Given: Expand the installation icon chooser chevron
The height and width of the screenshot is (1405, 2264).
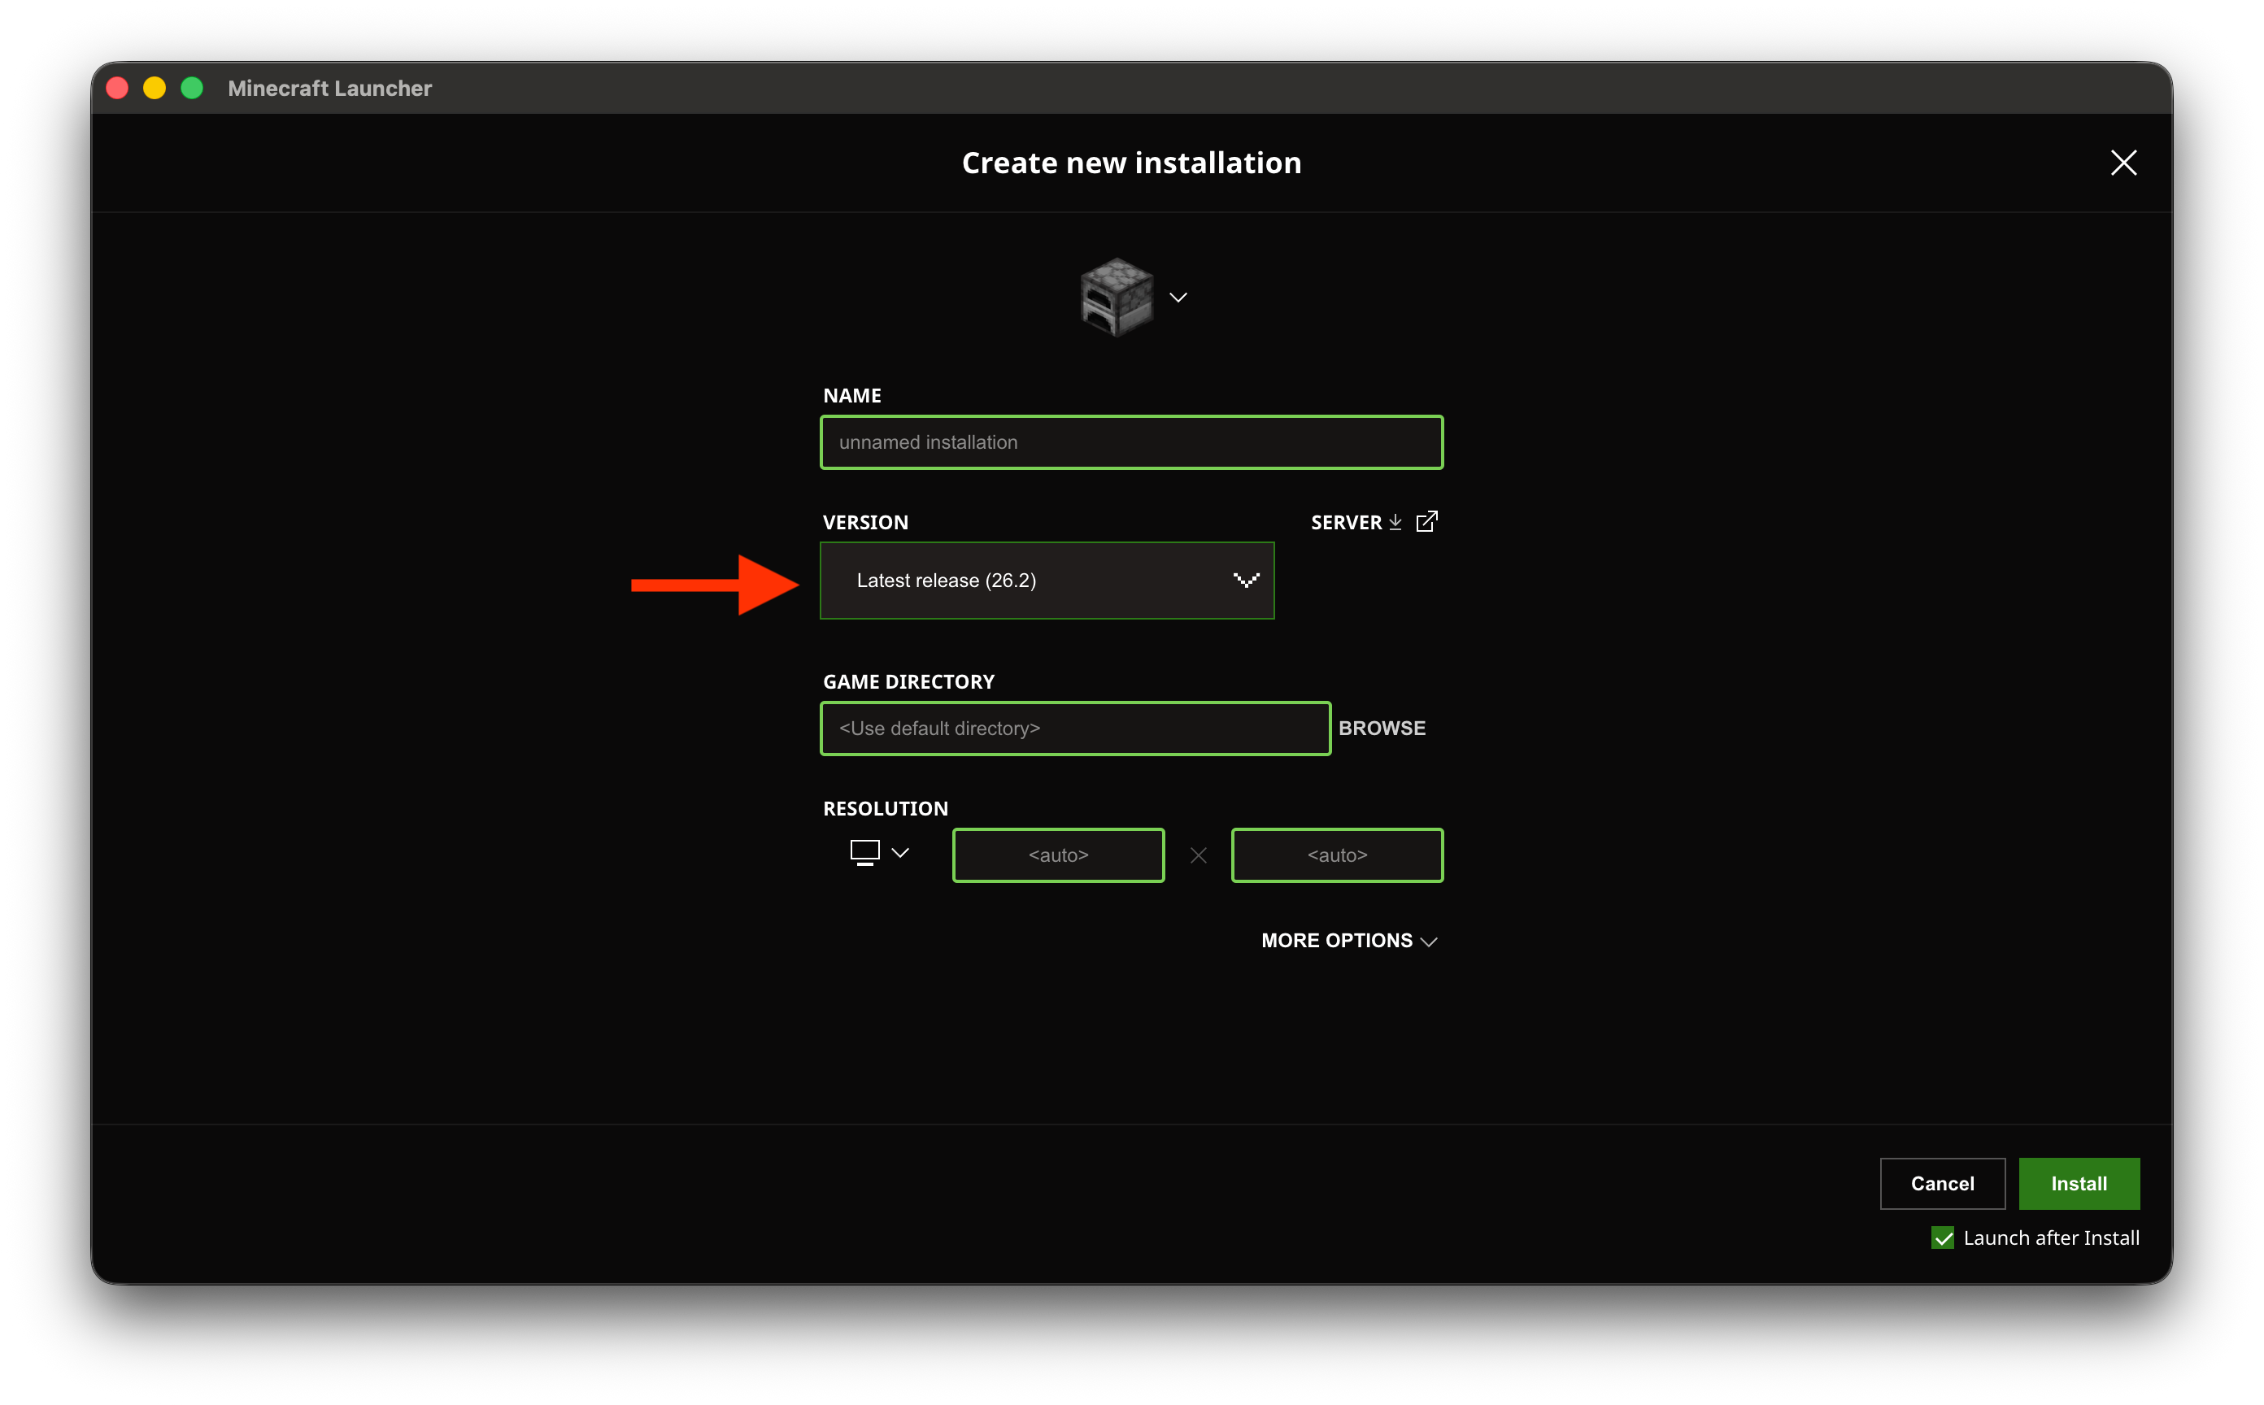Looking at the screenshot, I should coord(1178,298).
